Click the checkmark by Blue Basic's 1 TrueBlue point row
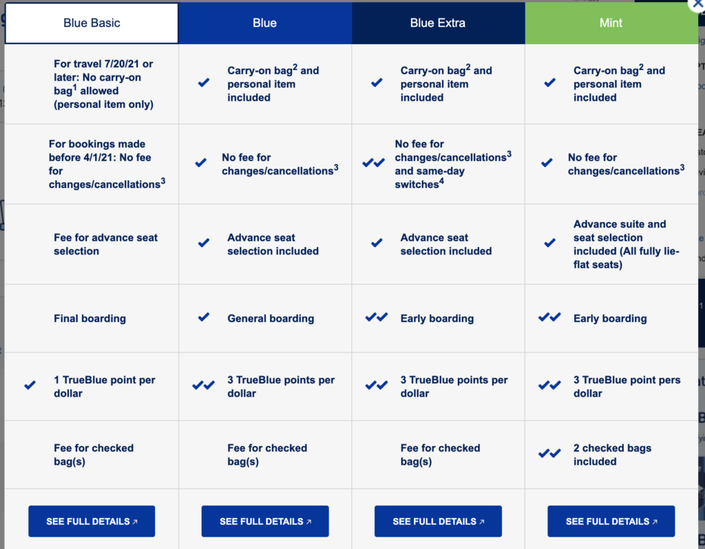The image size is (705, 549). (29, 386)
